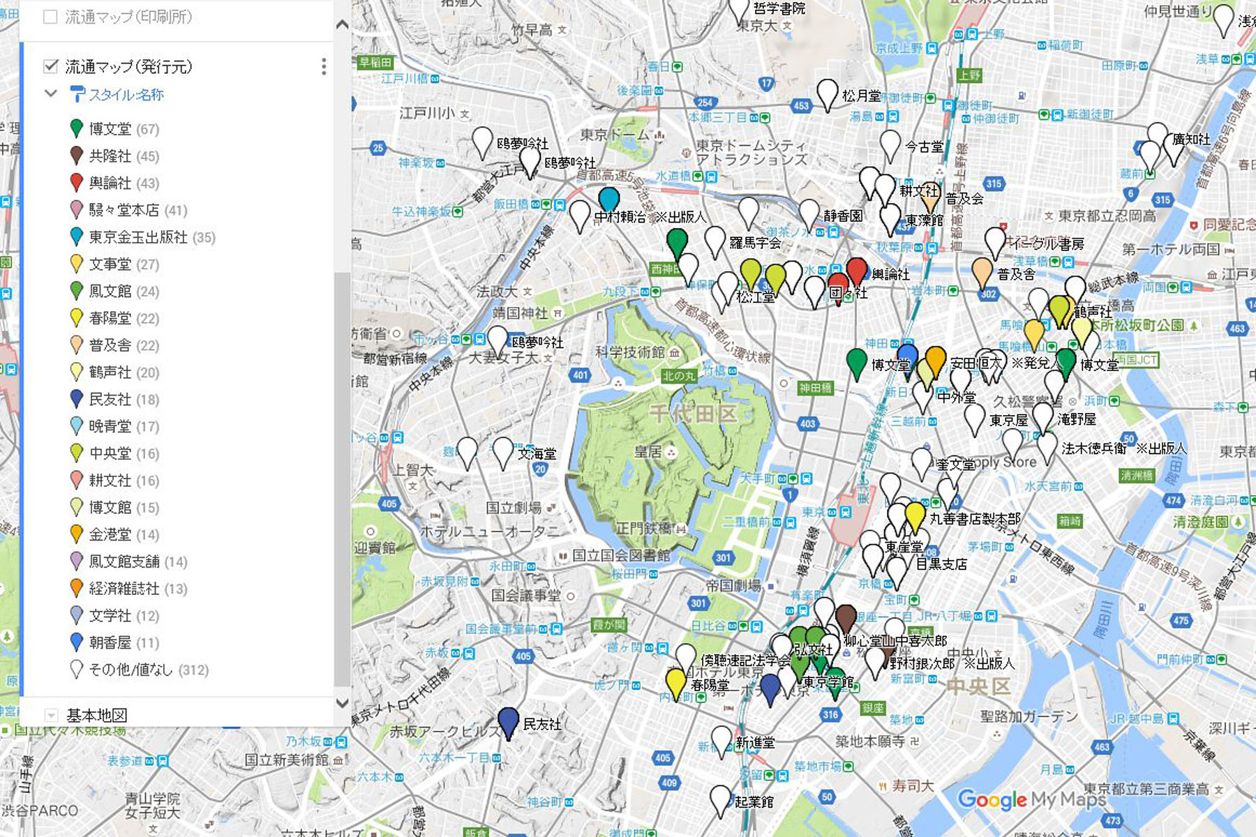Image resolution: width=1256 pixels, height=837 pixels.
Task: Click the teal 中村頼治 map marker
Action: click(x=608, y=199)
